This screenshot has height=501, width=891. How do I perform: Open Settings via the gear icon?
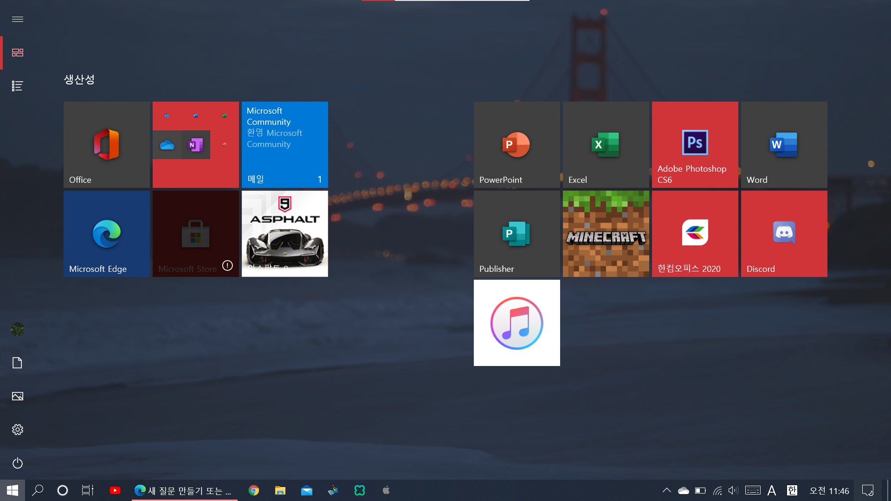pyautogui.click(x=18, y=430)
